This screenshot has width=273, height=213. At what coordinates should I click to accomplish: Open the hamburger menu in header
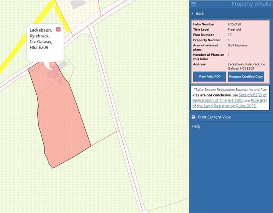193,4
